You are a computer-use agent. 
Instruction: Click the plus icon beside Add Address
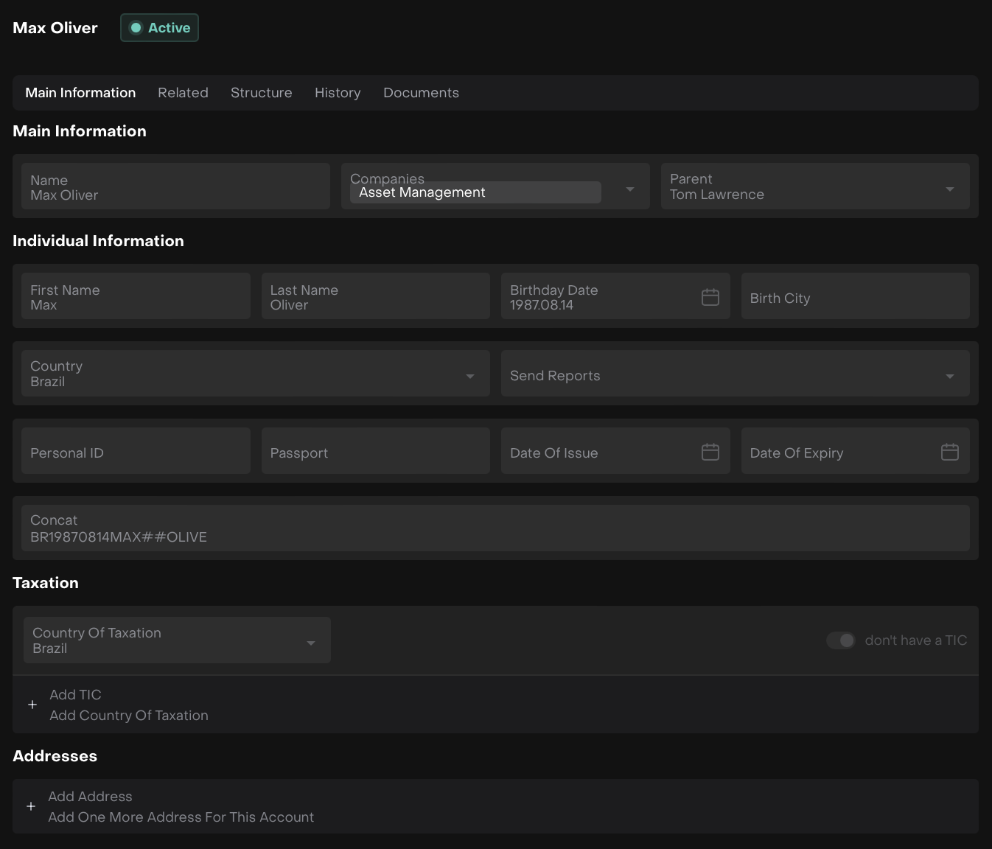coord(31,806)
